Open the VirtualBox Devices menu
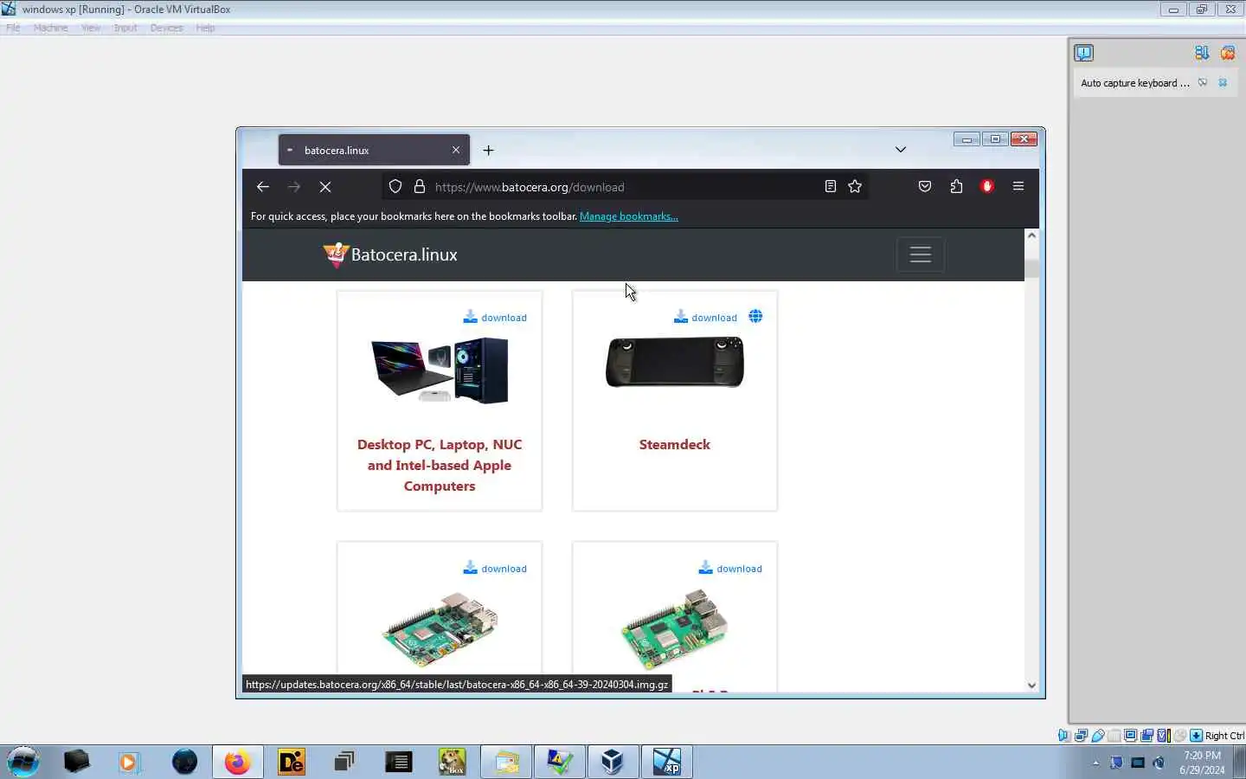 (166, 28)
